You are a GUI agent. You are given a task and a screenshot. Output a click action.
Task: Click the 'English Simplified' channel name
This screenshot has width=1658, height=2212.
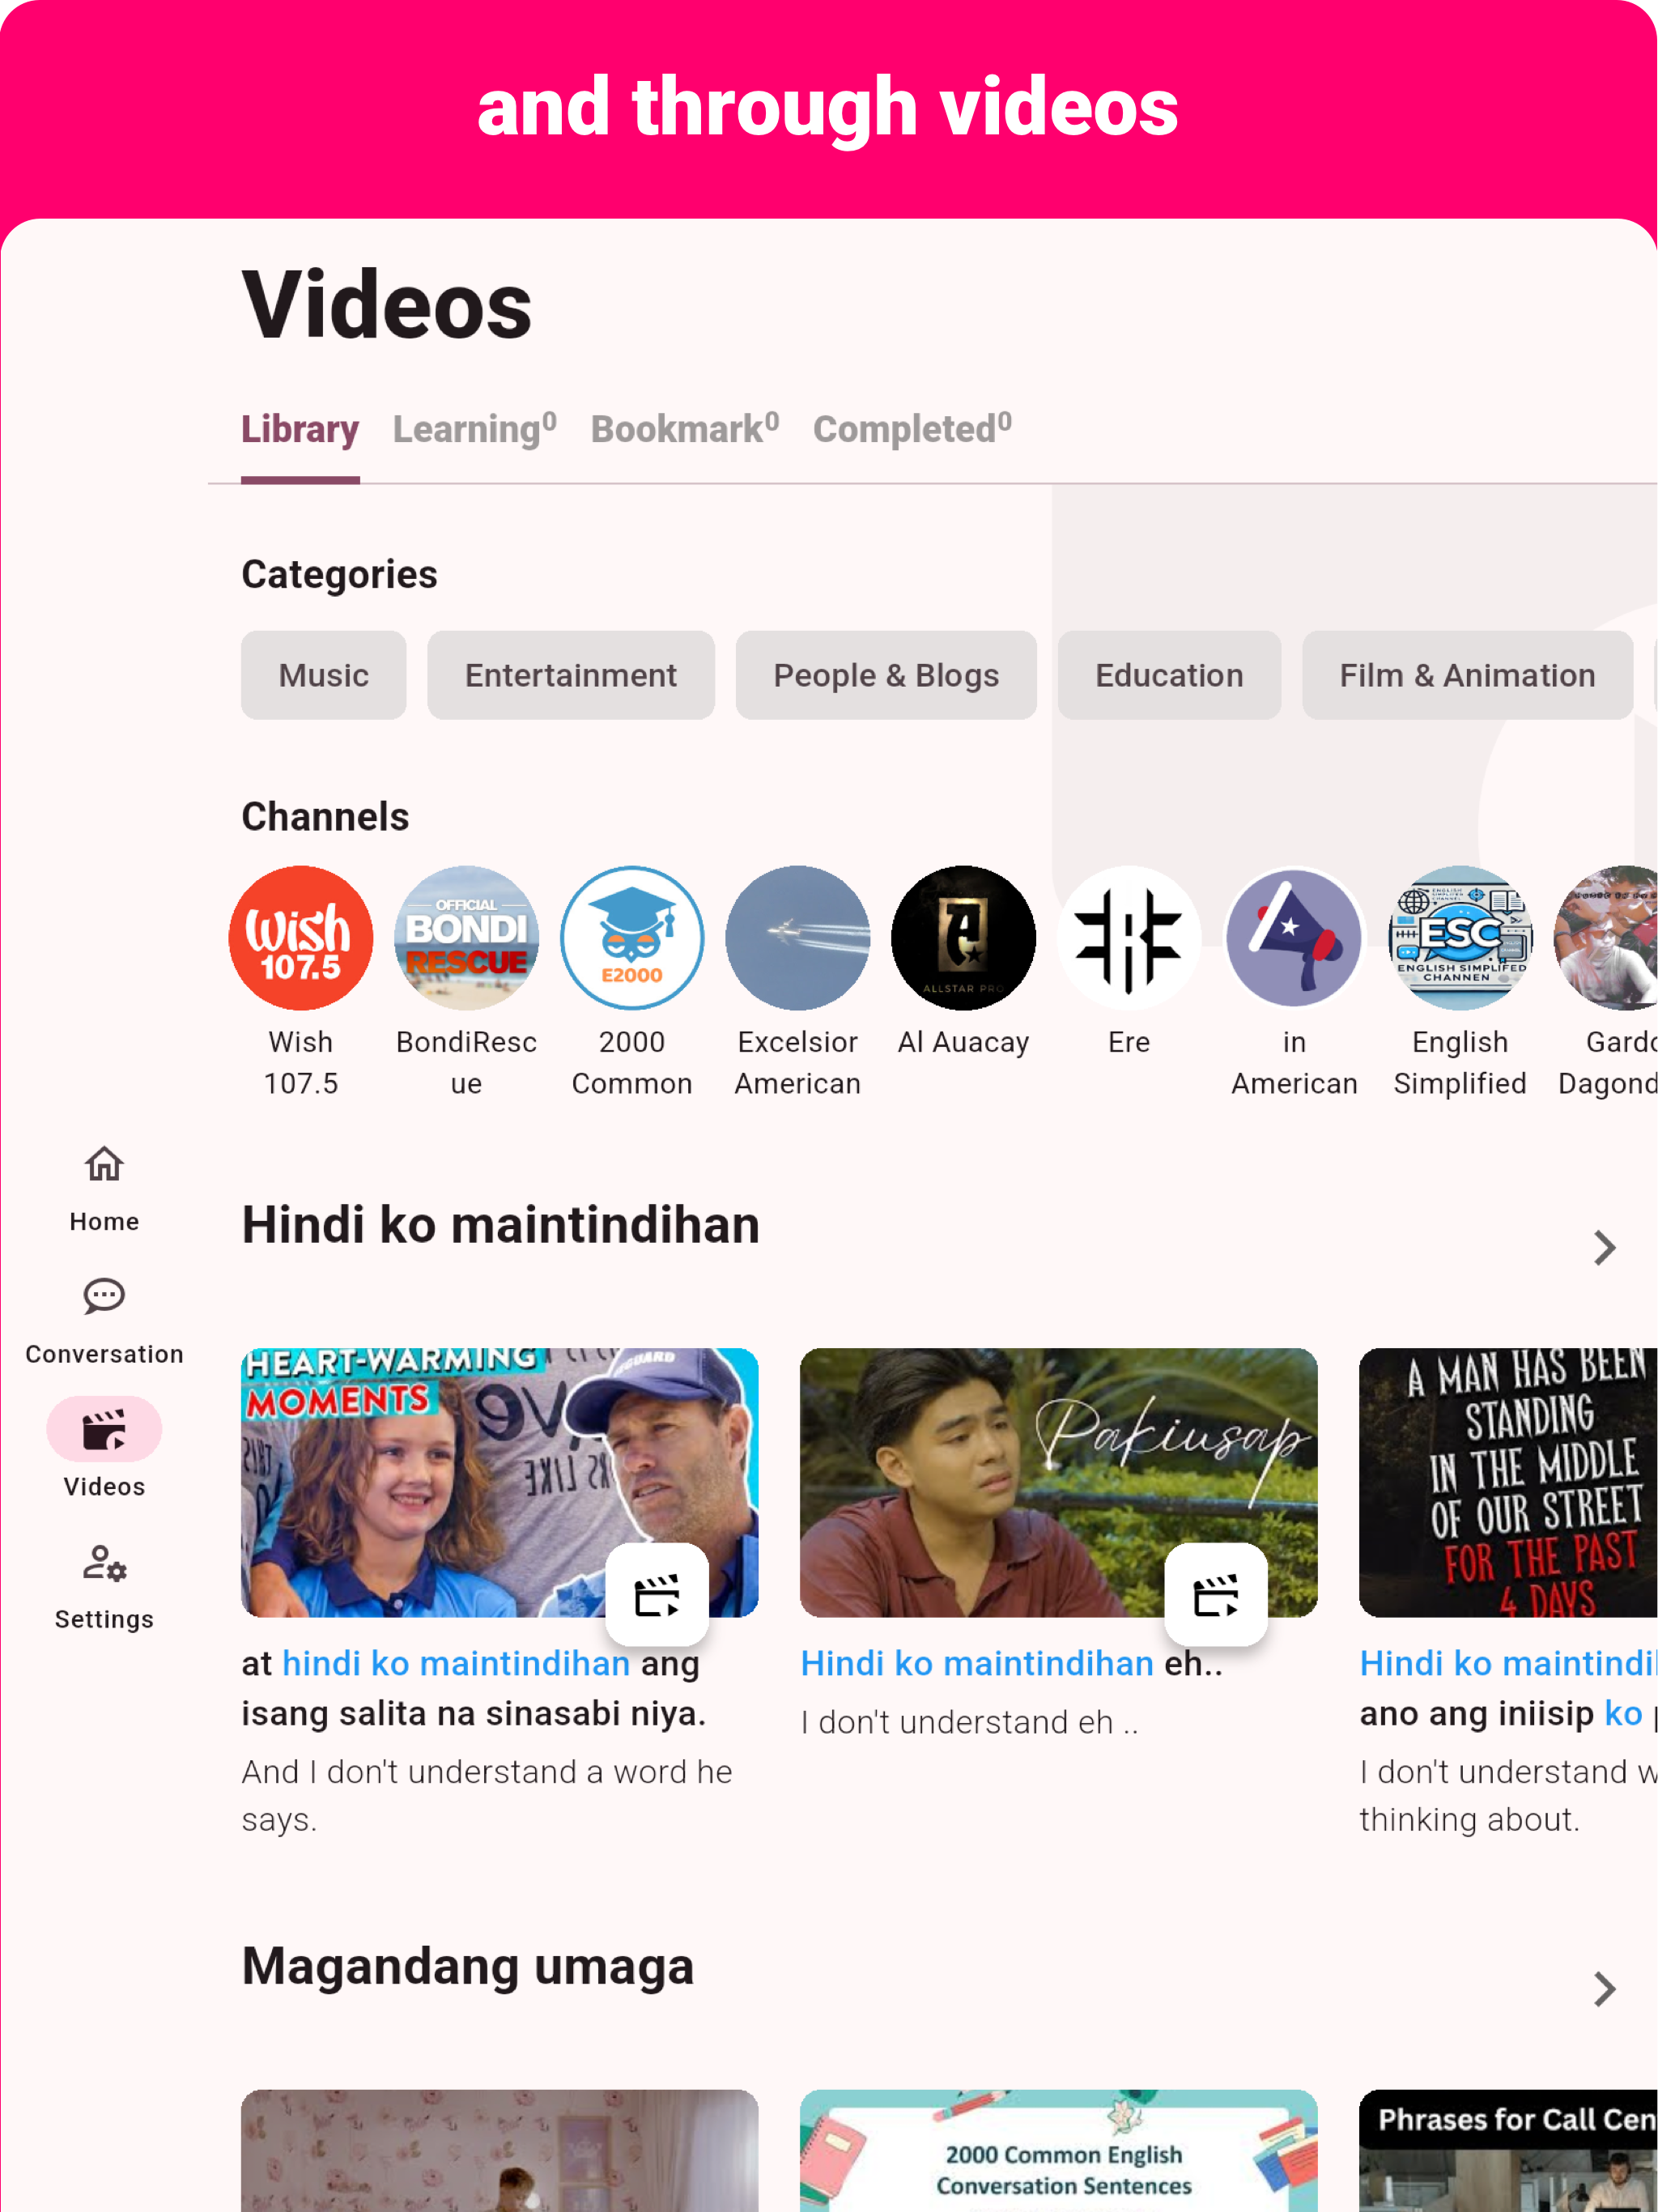1460,1062
